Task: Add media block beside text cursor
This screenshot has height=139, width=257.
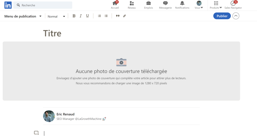Action: pyautogui.click(x=36, y=133)
